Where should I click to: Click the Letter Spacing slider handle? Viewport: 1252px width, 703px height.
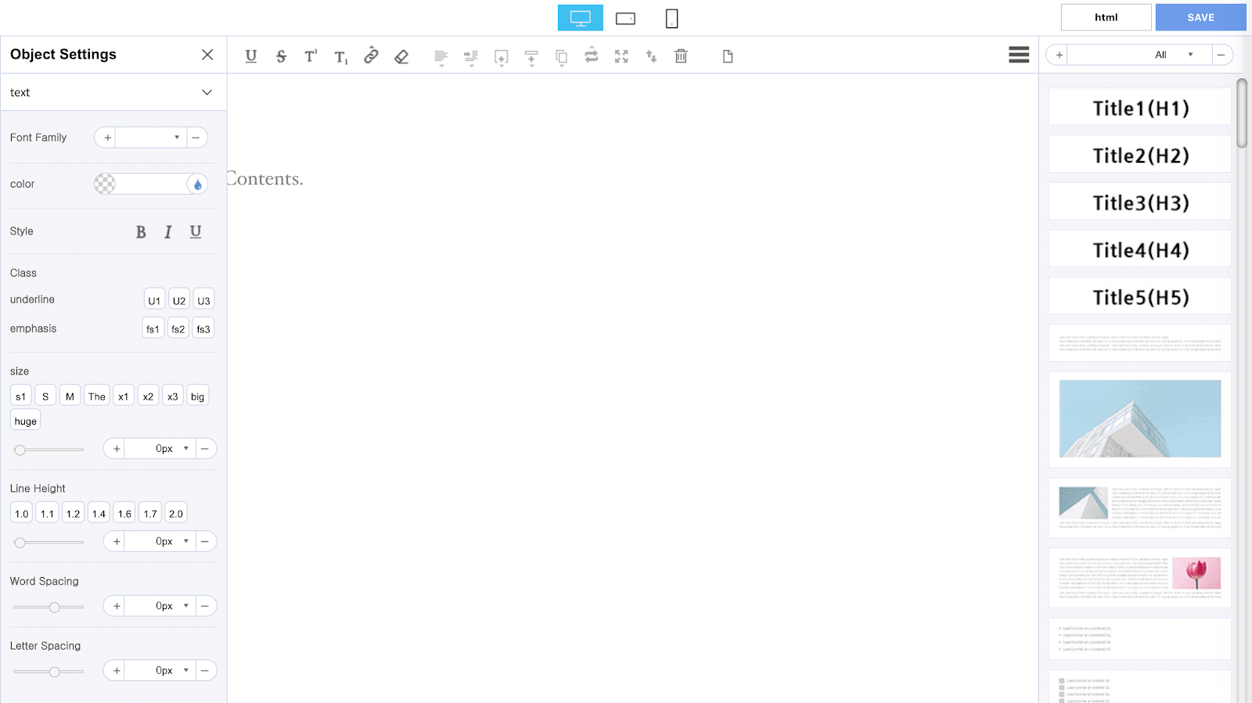[x=54, y=672]
